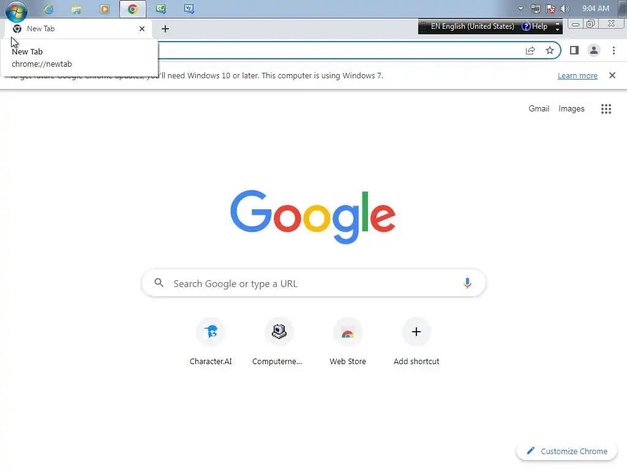
Task: Toggle the Chrome side panel
Action: point(574,50)
